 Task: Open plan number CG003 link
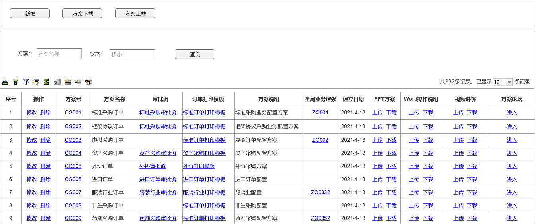(73, 140)
